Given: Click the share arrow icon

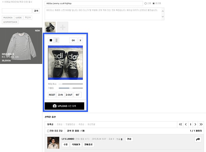Looking at the screenshot, I should click(198, 139).
